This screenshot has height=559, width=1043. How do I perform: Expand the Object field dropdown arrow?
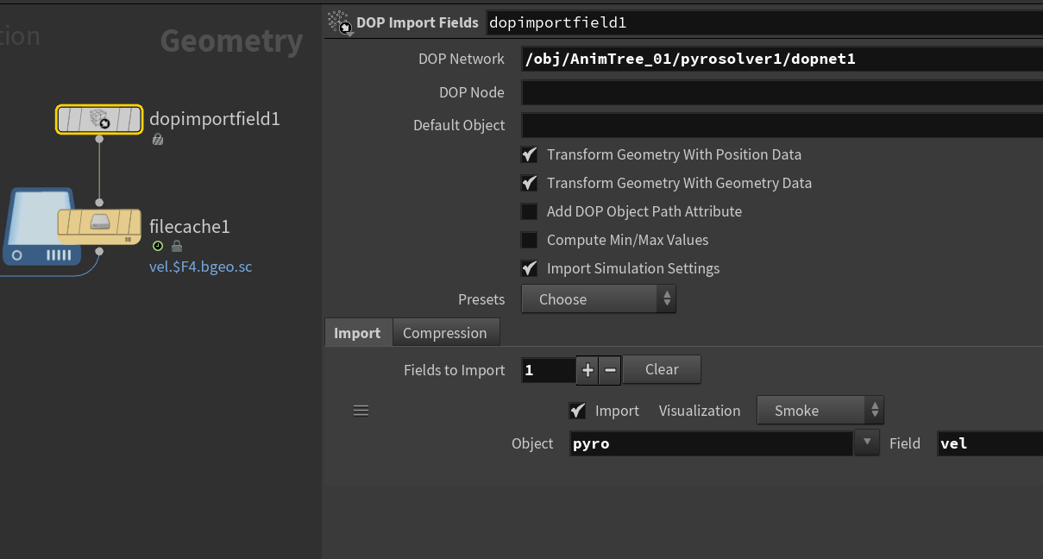tap(866, 443)
